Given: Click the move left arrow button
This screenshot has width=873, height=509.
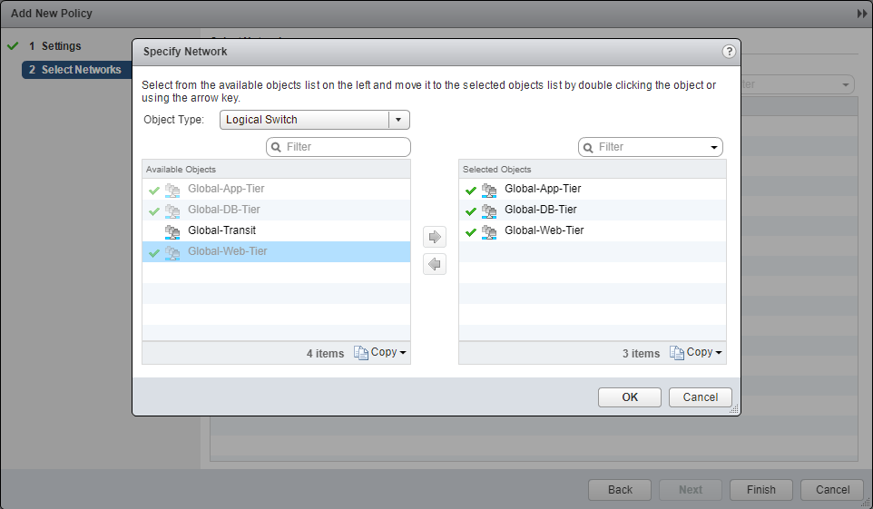Looking at the screenshot, I should 436,264.
